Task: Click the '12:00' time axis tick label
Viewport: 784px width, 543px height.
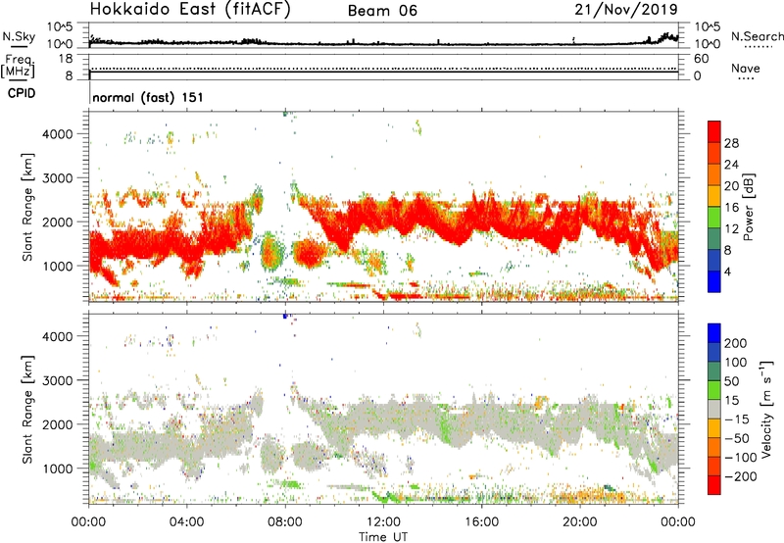Action: (x=383, y=522)
